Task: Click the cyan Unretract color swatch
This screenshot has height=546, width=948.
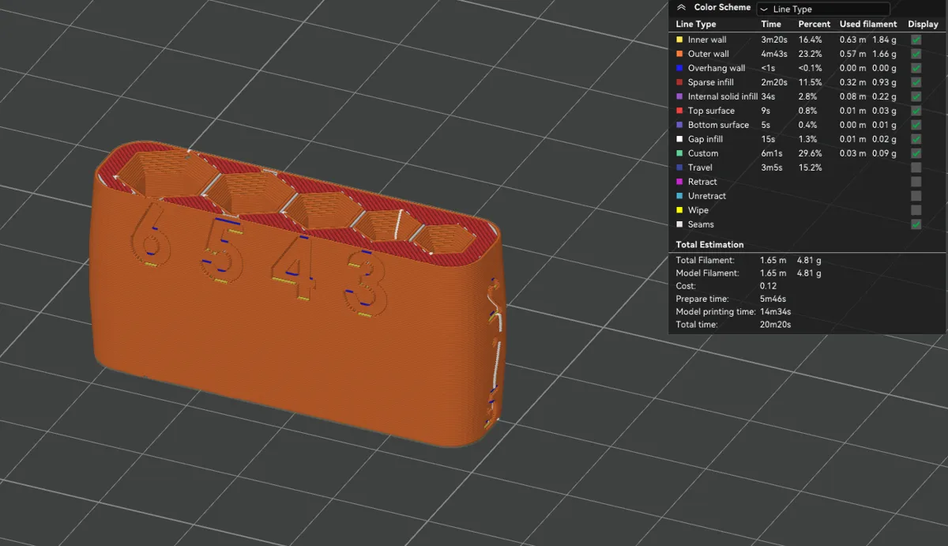Action: pyautogui.click(x=679, y=196)
